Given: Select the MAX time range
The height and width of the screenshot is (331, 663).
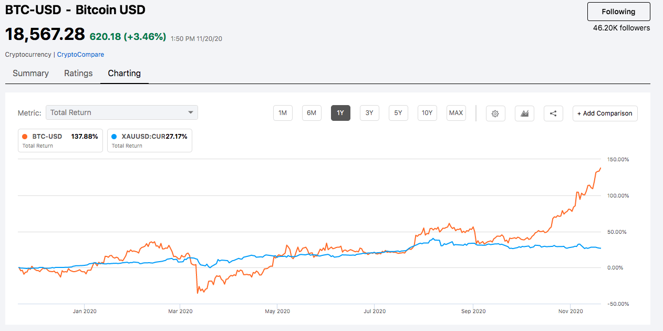Looking at the screenshot, I should pos(456,113).
